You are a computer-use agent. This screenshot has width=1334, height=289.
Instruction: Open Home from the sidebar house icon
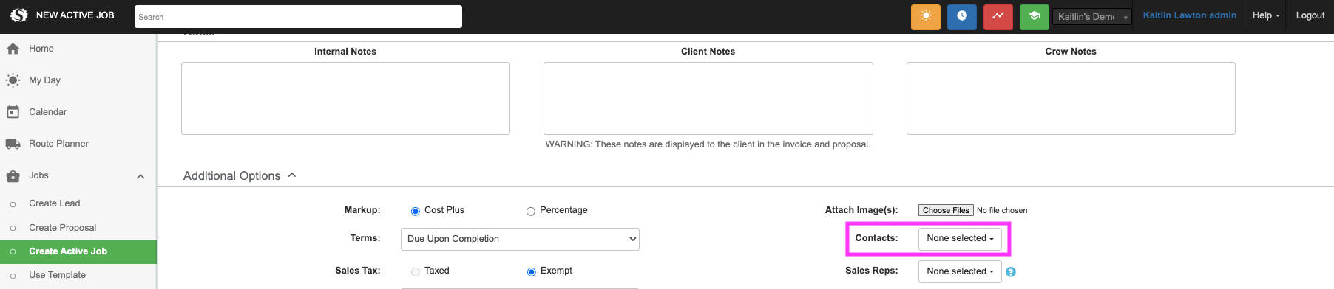point(13,49)
